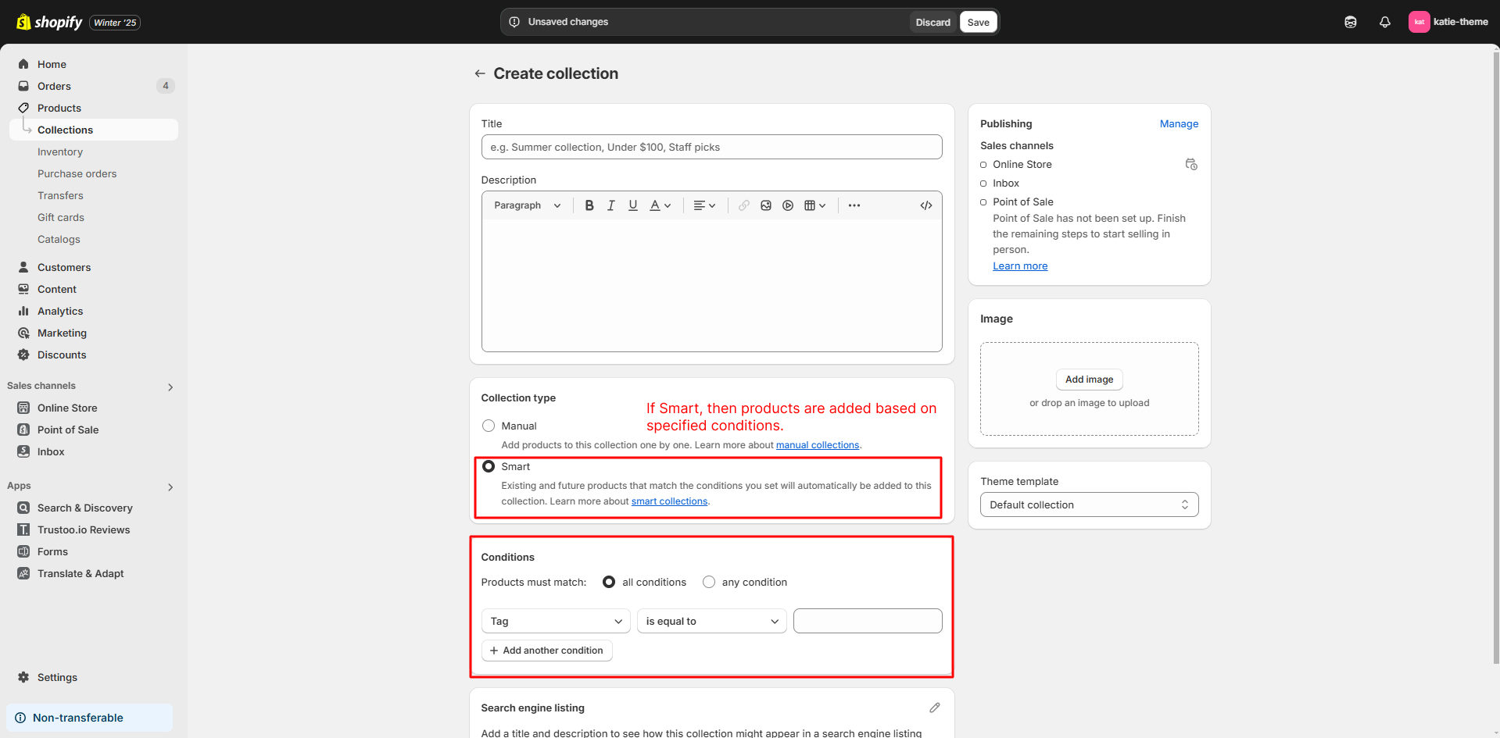
Task: Select the 'all conditions' radio button
Action: pos(609,582)
